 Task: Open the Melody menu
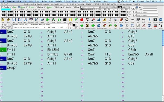coord(58,1)
